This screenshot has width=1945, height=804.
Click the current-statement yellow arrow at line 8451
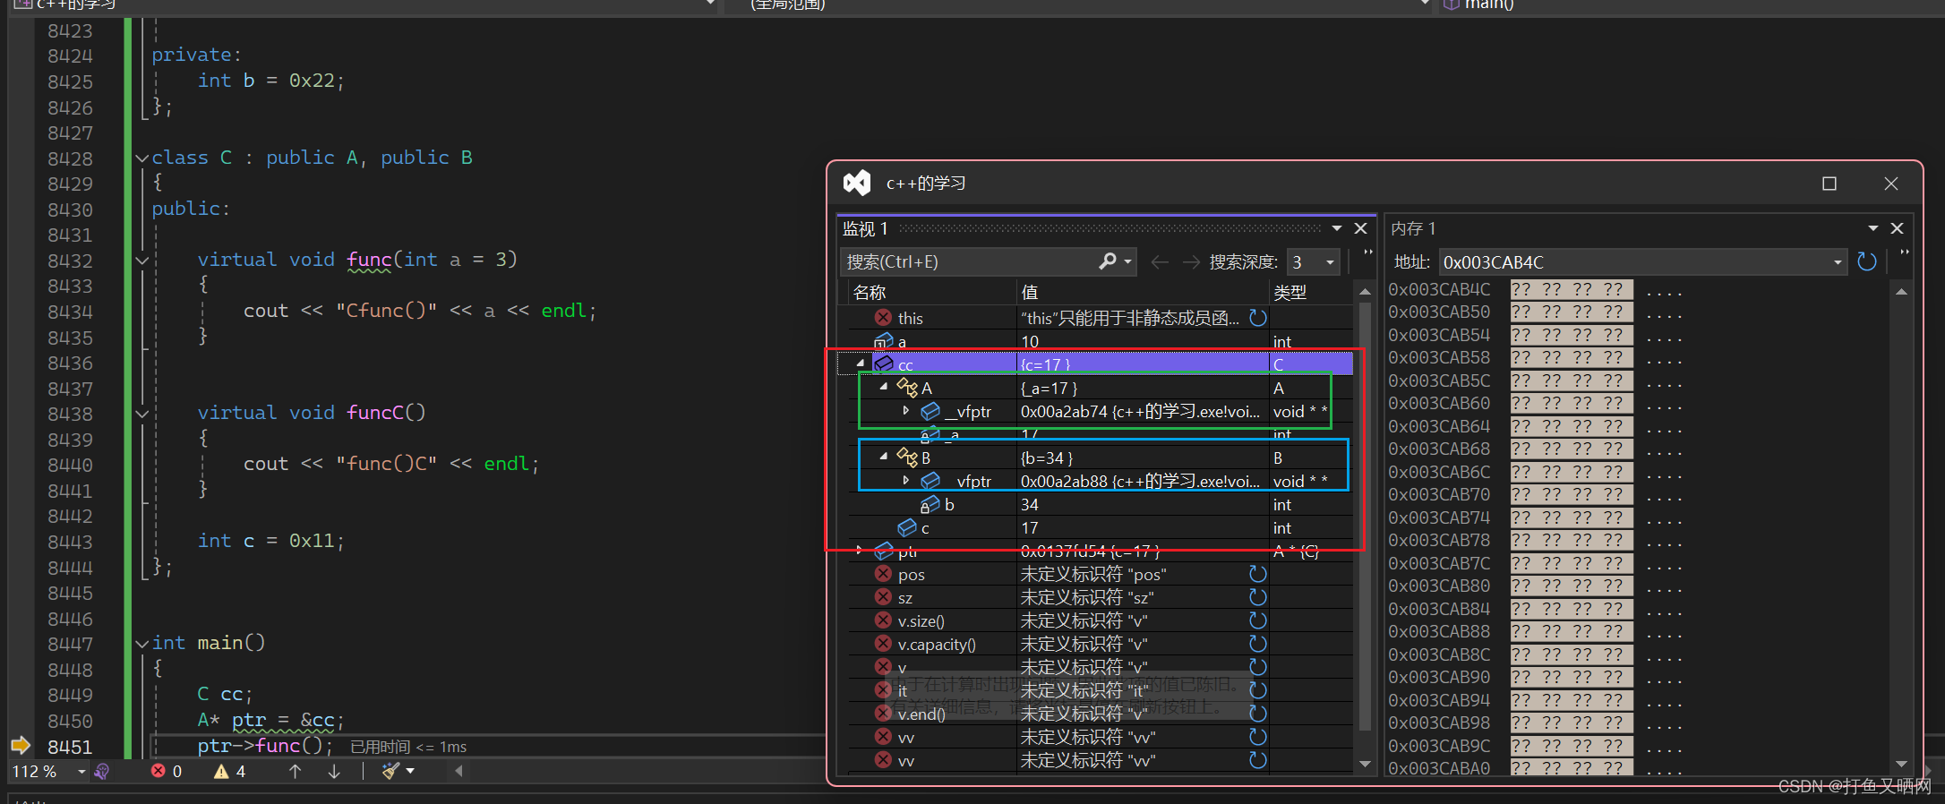21,746
